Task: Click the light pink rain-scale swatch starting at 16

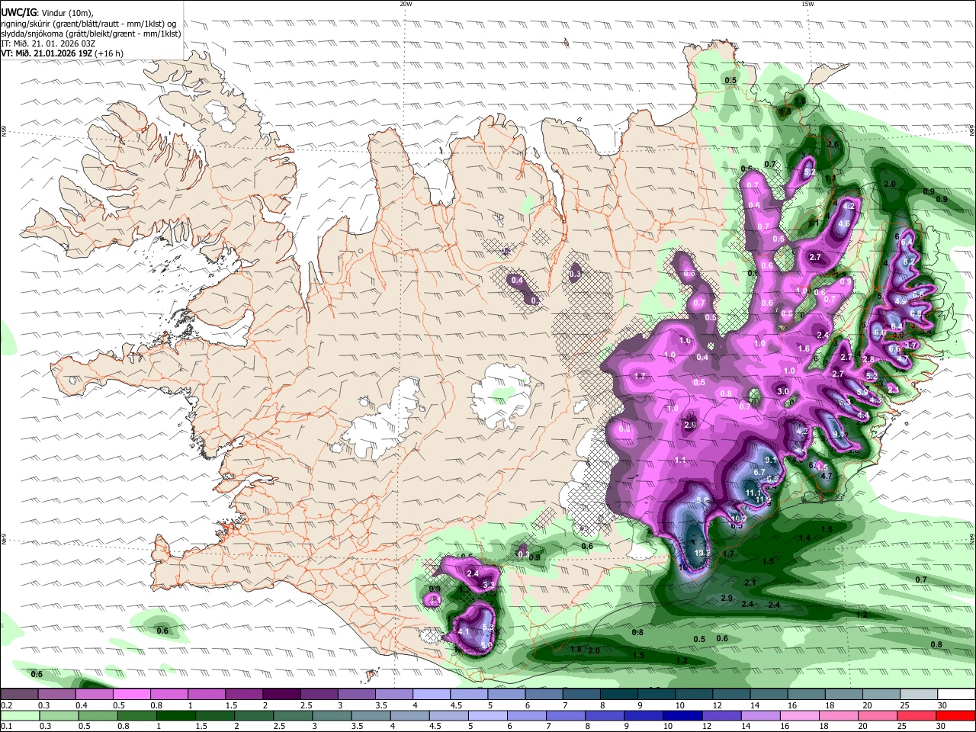Action: [x=799, y=715]
